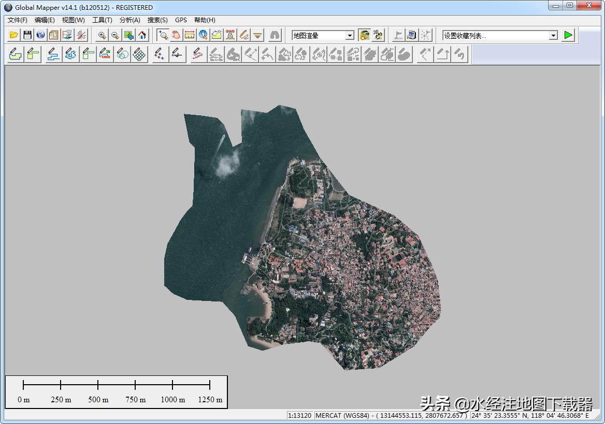Viewport: 605px width, 424px height.
Task: Click the Save Workspace floppy disk icon
Action: click(x=27, y=35)
